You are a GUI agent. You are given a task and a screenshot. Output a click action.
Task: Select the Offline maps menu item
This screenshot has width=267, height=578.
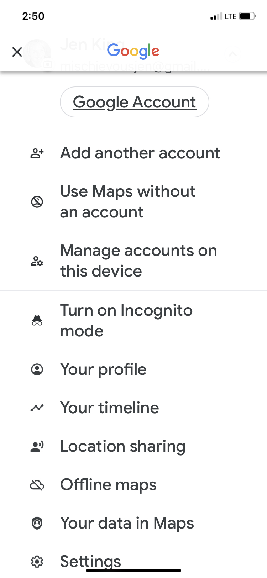tap(108, 485)
